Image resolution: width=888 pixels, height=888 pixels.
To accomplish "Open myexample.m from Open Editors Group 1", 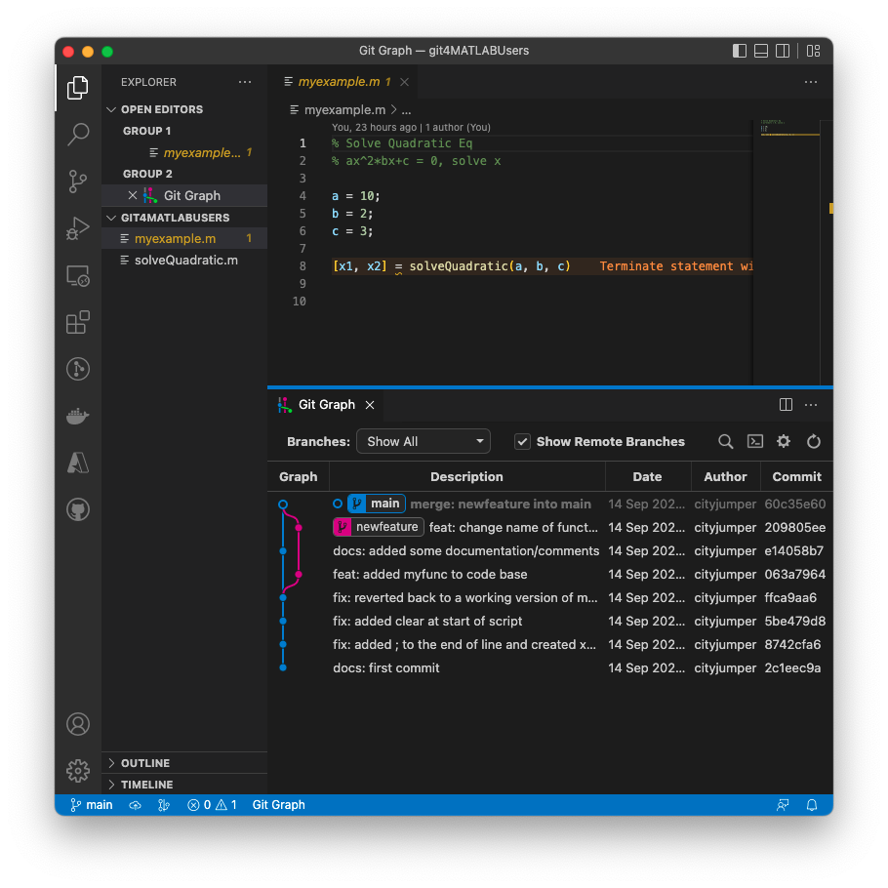I will [x=184, y=153].
